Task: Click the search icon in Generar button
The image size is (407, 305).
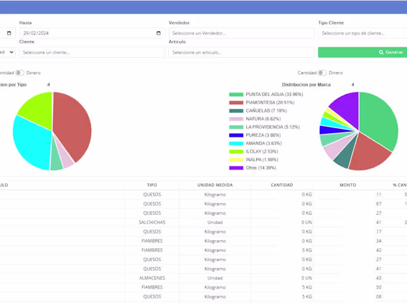Action: click(381, 52)
